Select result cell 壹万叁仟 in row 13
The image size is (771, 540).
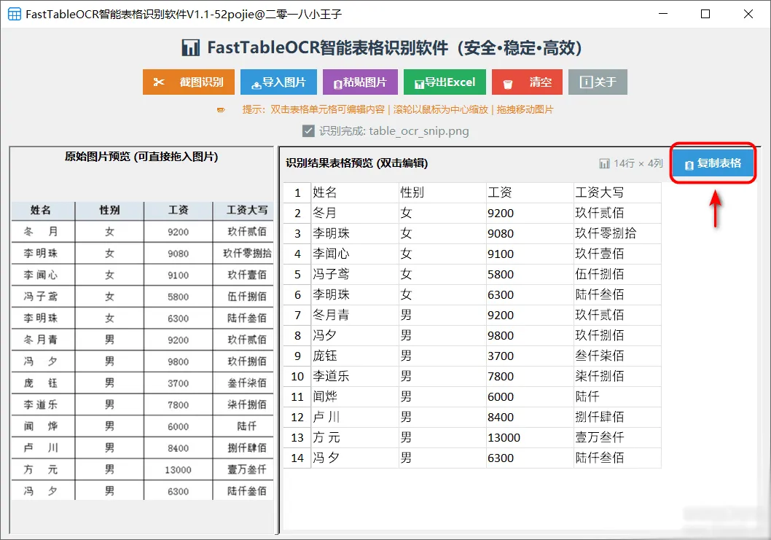point(617,437)
